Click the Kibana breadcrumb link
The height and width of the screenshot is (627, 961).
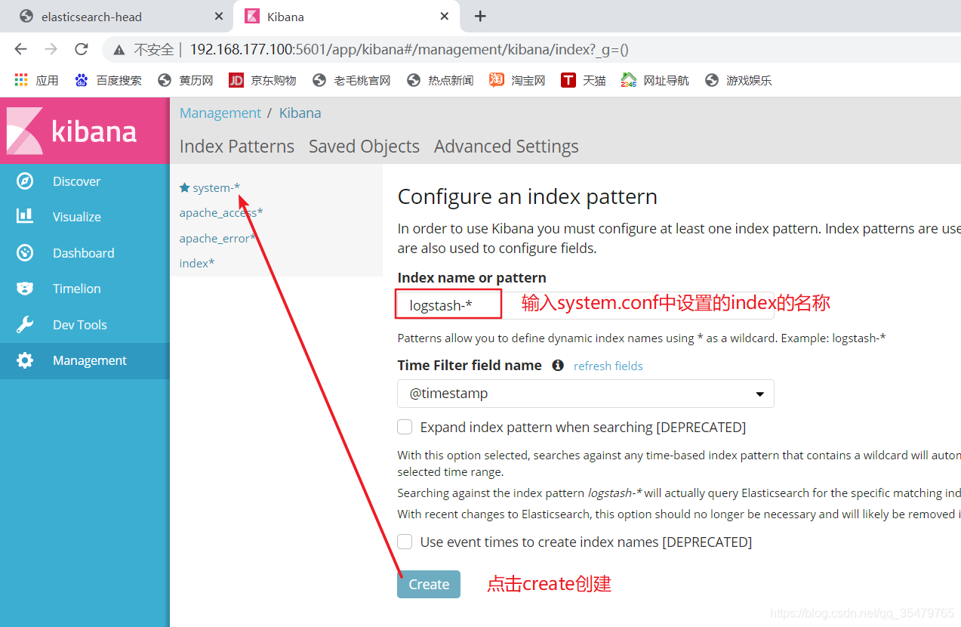(x=300, y=113)
